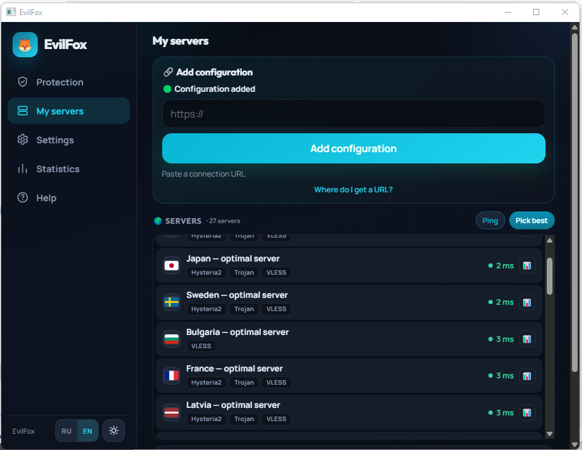Click server list scroll up arrow
582x450 pixels.
550,241
